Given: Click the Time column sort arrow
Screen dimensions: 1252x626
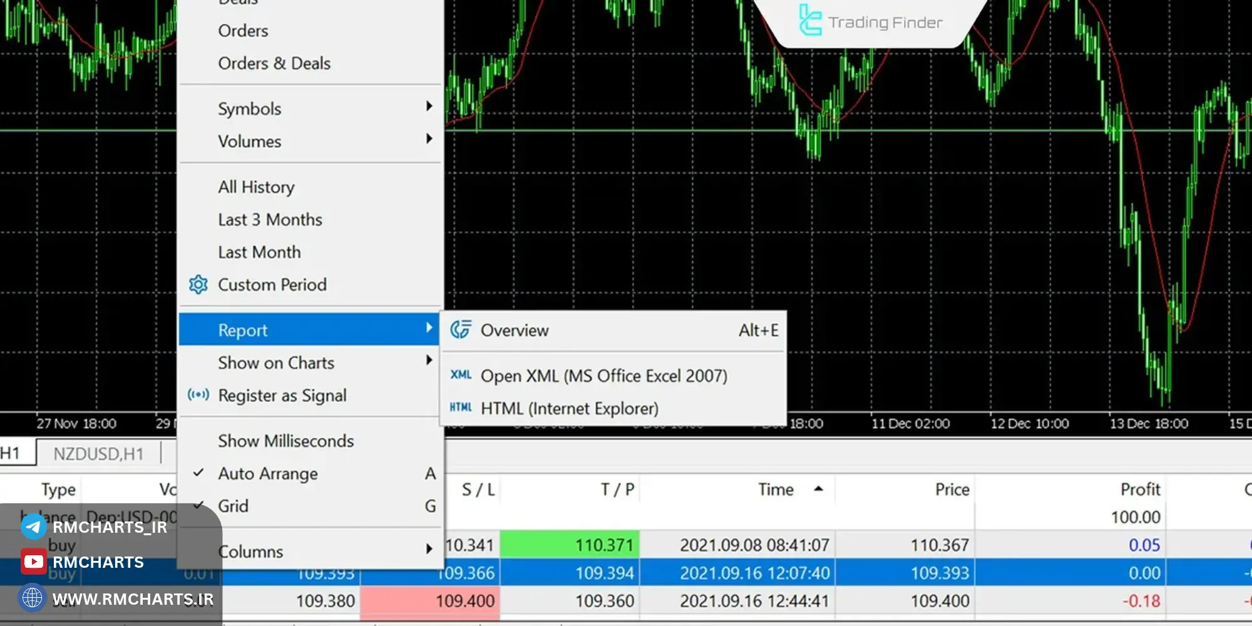Looking at the screenshot, I should [818, 489].
